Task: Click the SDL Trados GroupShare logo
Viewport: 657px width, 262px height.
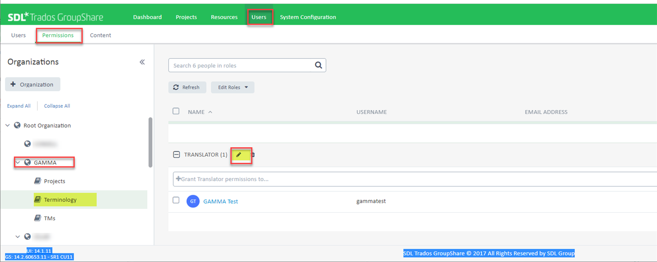Action: point(55,18)
